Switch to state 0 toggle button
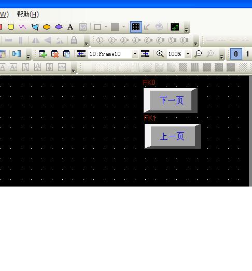 coord(236,54)
